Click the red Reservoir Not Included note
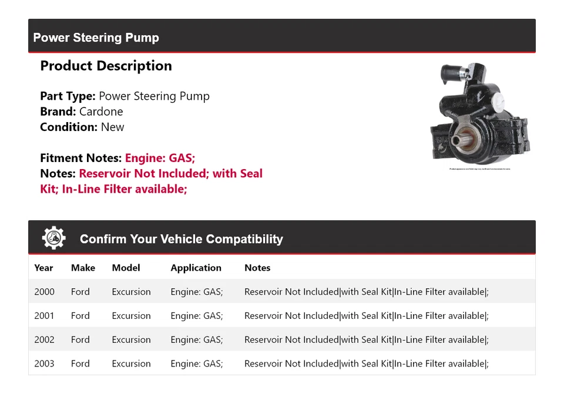The width and height of the screenshot is (564, 394). click(152, 181)
